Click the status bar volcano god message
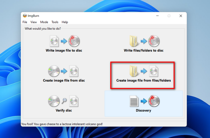This screenshot has width=210, height=138. coord(62,124)
